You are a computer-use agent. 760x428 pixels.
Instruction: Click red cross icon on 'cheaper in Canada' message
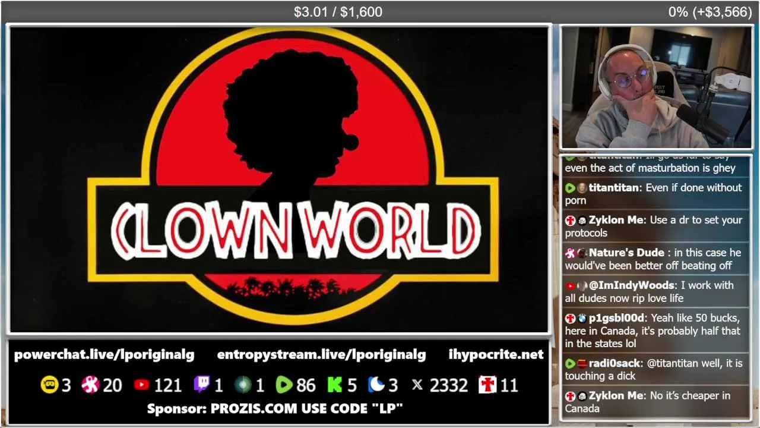click(x=570, y=396)
